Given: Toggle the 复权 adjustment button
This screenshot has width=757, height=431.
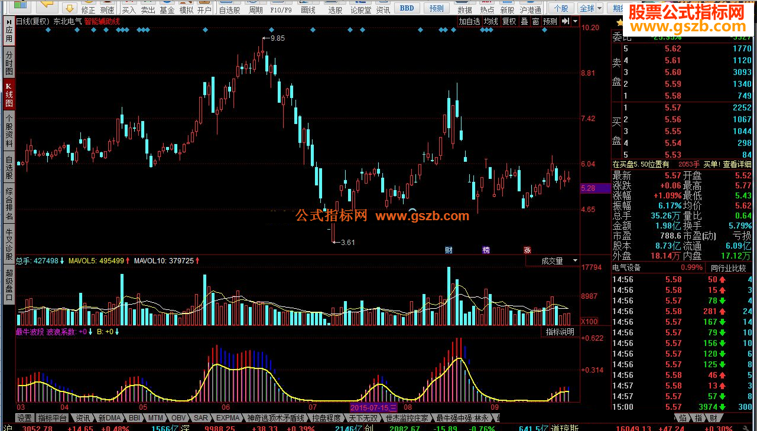Looking at the screenshot, I should tap(509, 21).
